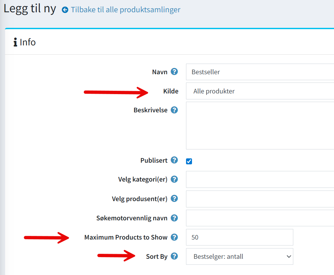Click inside the Beskrivelse text area
Image resolution: width=334 pixels, height=275 pixels.
coord(260,126)
